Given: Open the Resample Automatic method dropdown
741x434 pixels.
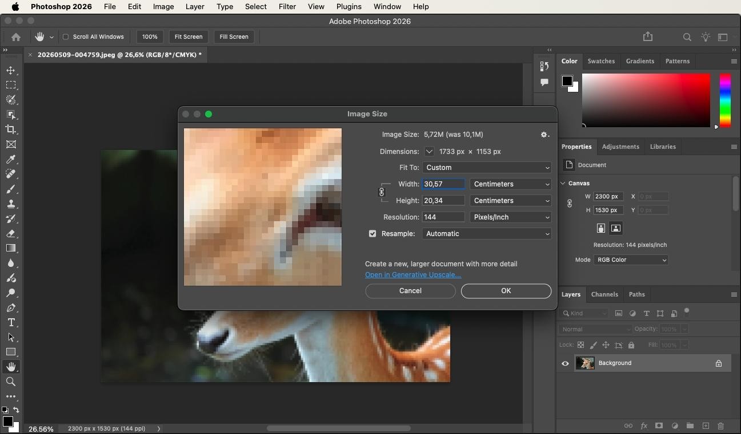Looking at the screenshot, I should pyautogui.click(x=487, y=234).
